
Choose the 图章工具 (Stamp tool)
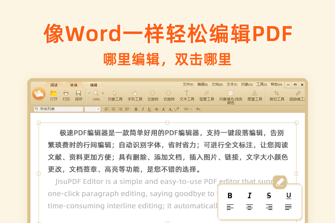pyautogui.click(x=255, y=94)
